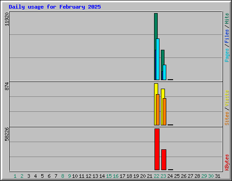Click day 7 on the x-axis
232x181 pixels.
tap(56, 176)
